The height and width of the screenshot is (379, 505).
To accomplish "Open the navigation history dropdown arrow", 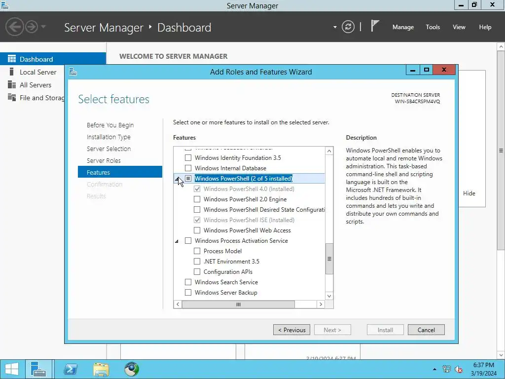I will click(43, 27).
